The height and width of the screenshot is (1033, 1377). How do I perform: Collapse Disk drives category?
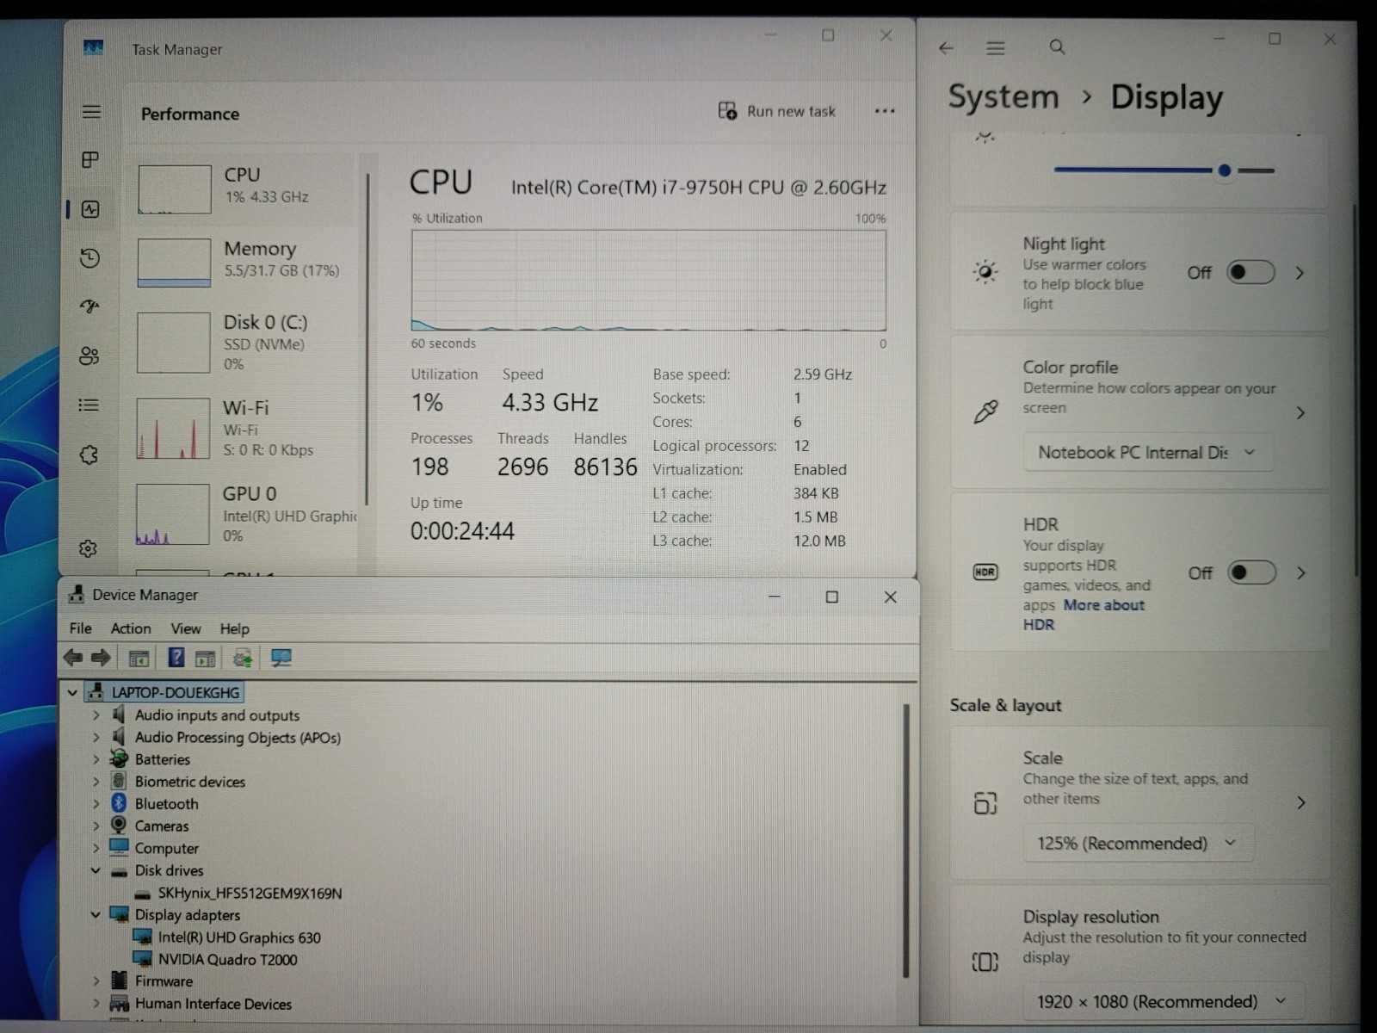click(x=96, y=870)
